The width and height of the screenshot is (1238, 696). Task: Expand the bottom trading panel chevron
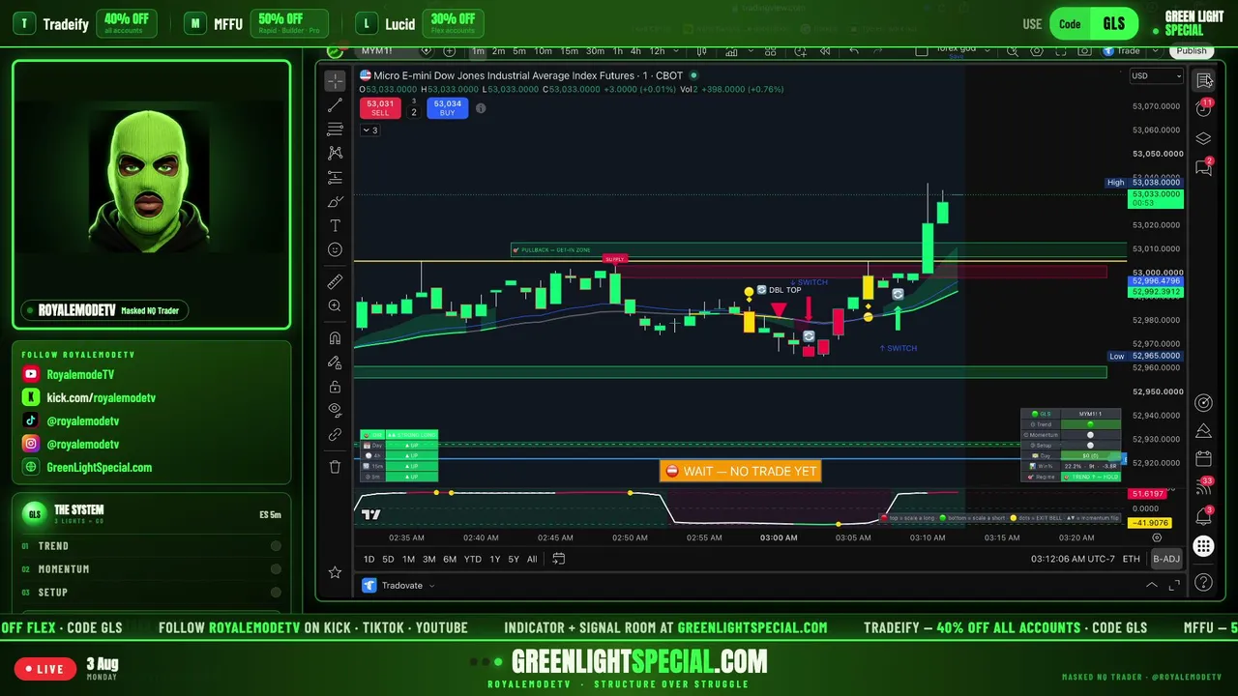click(x=1151, y=585)
